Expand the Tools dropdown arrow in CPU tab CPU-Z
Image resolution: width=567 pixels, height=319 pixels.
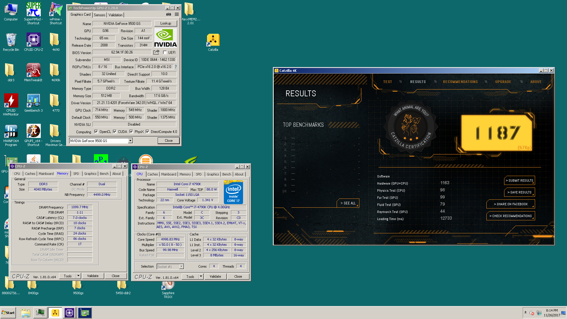pyautogui.click(x=201, y=276)
